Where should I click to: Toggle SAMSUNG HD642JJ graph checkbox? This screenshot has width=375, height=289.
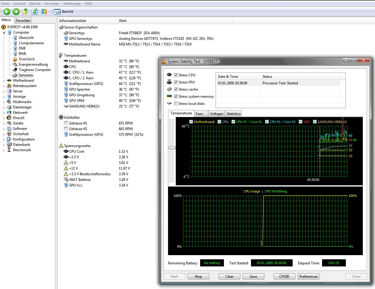point(315,122)
